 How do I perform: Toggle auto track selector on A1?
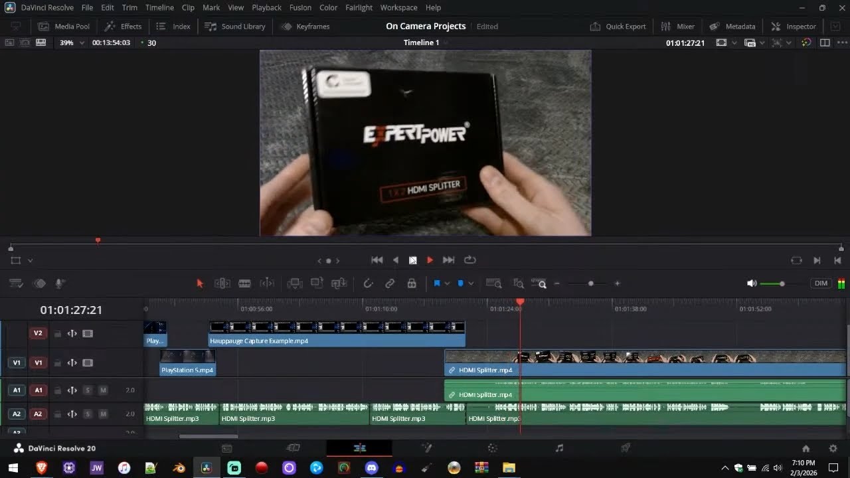[72, 390]
